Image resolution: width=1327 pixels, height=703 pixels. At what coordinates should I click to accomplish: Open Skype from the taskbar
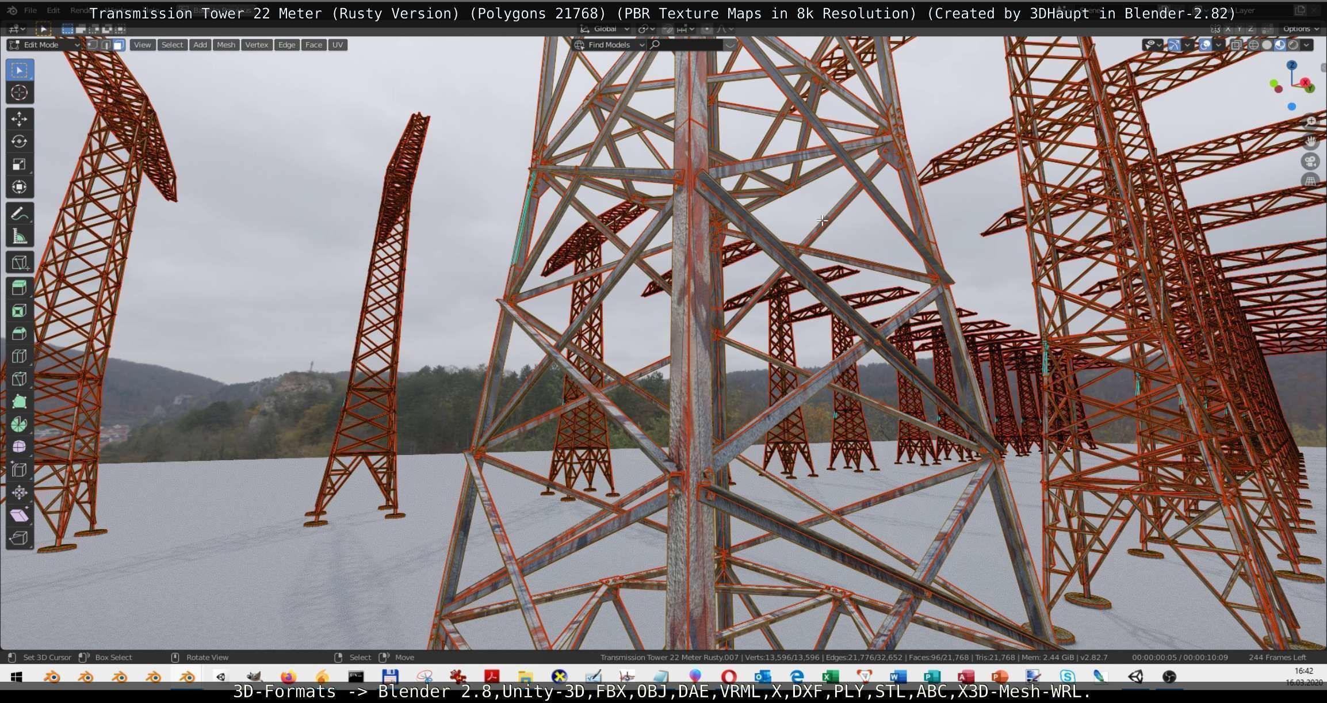coord(1068,677)
